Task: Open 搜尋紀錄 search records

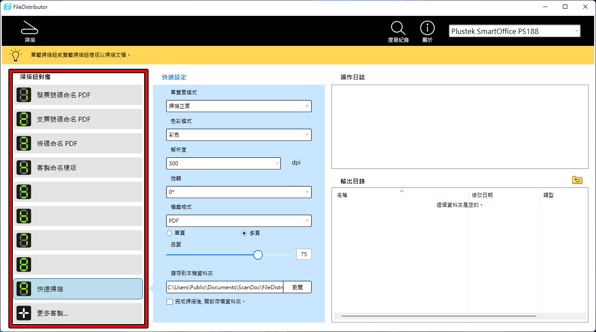Action: (x=398, y=32)
